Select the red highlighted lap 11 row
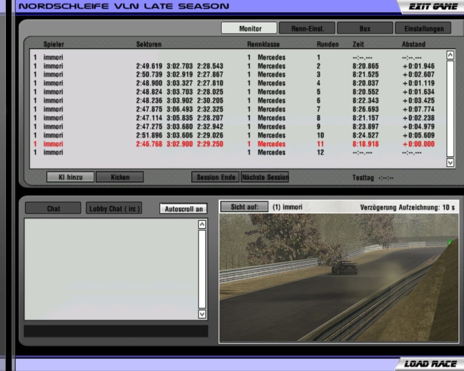Screen dimensions: 464x371 click(x=238, y=144)
